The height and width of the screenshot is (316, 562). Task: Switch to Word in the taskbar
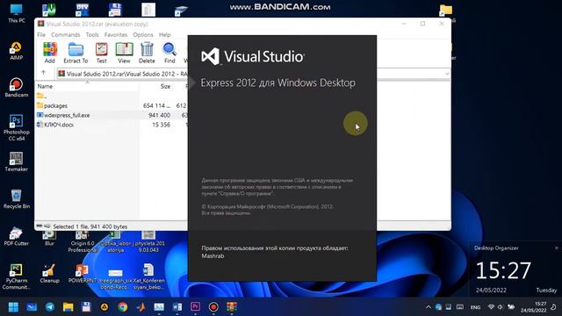click(x=177, y=307)
